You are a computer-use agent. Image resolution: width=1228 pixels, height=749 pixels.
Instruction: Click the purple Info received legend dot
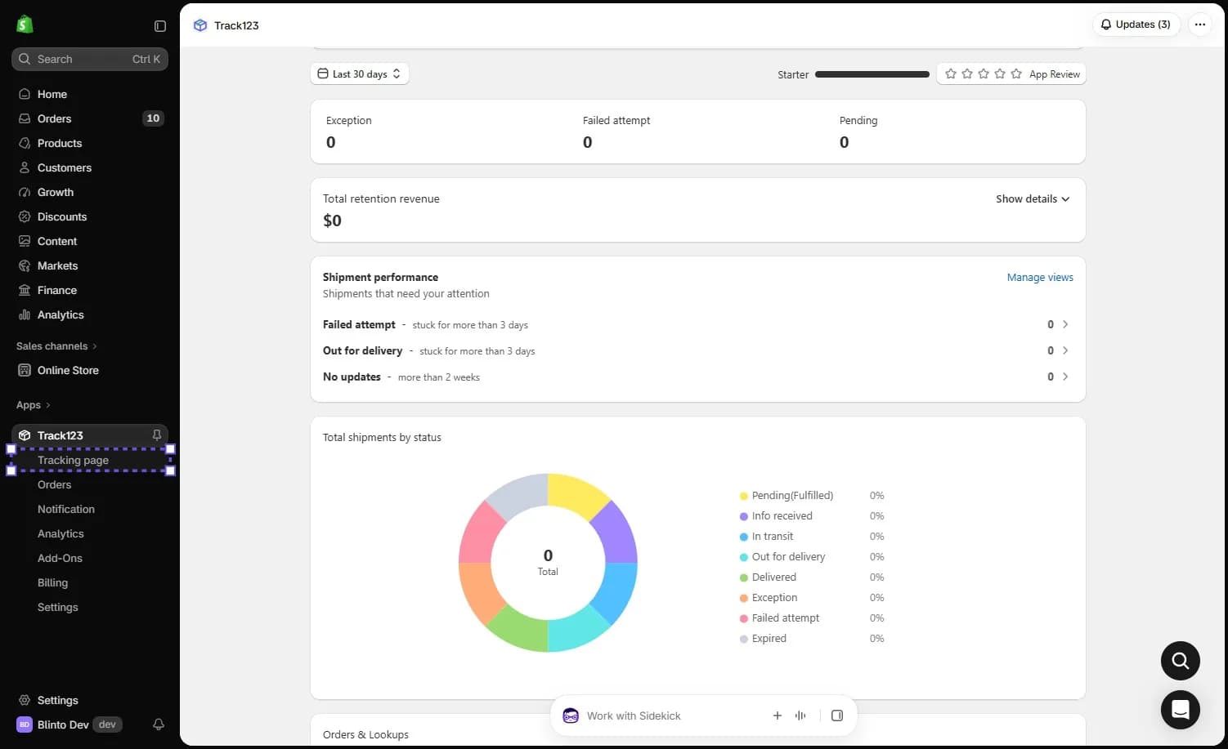[744, 516]
